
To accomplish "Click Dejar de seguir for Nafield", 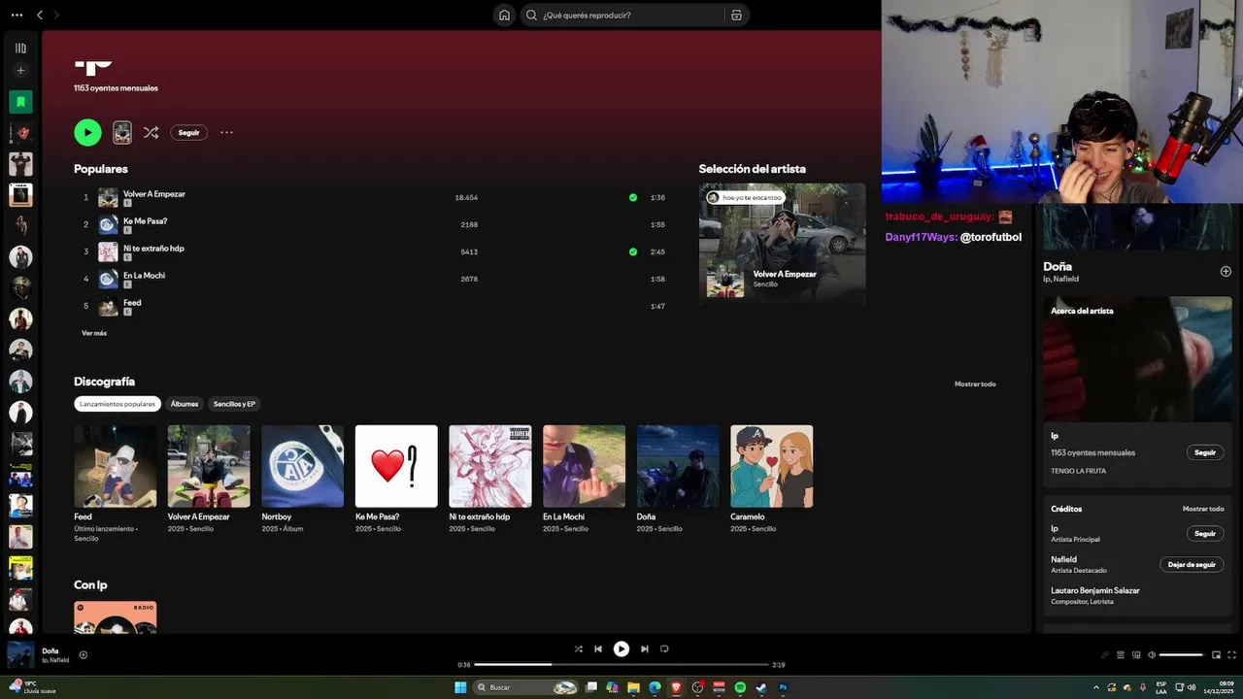I will pyautogui.click(x=1192, y=564).
